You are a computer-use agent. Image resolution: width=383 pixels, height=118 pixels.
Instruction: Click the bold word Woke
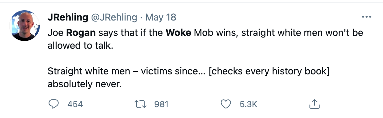pos(178,33)
